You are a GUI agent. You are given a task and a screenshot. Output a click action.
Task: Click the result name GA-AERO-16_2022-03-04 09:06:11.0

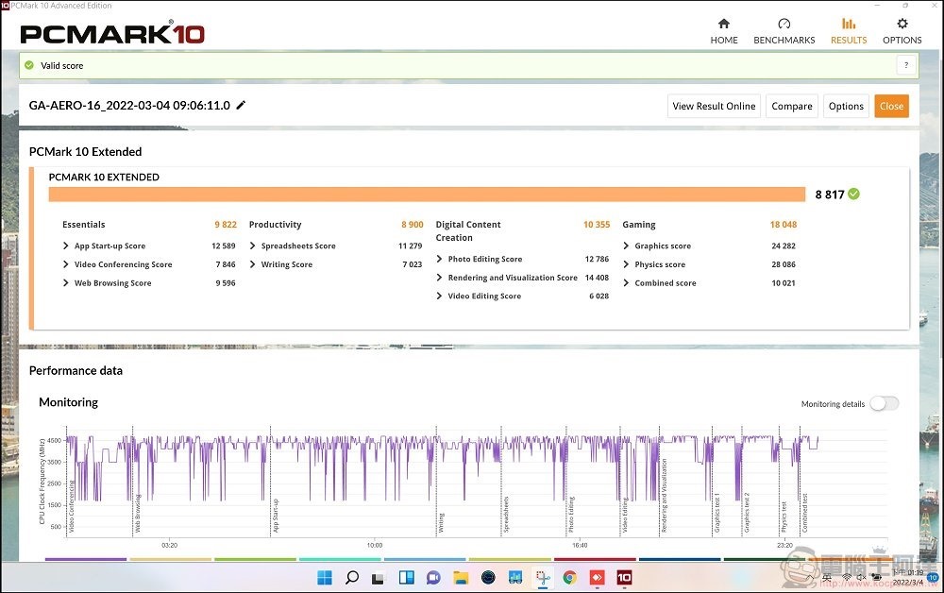129,106
